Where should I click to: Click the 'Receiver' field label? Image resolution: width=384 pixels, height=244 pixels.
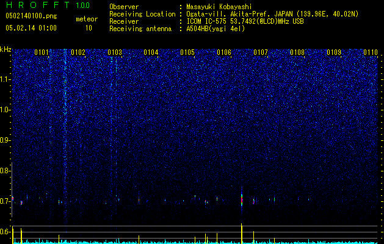click(x=124, y=21)
